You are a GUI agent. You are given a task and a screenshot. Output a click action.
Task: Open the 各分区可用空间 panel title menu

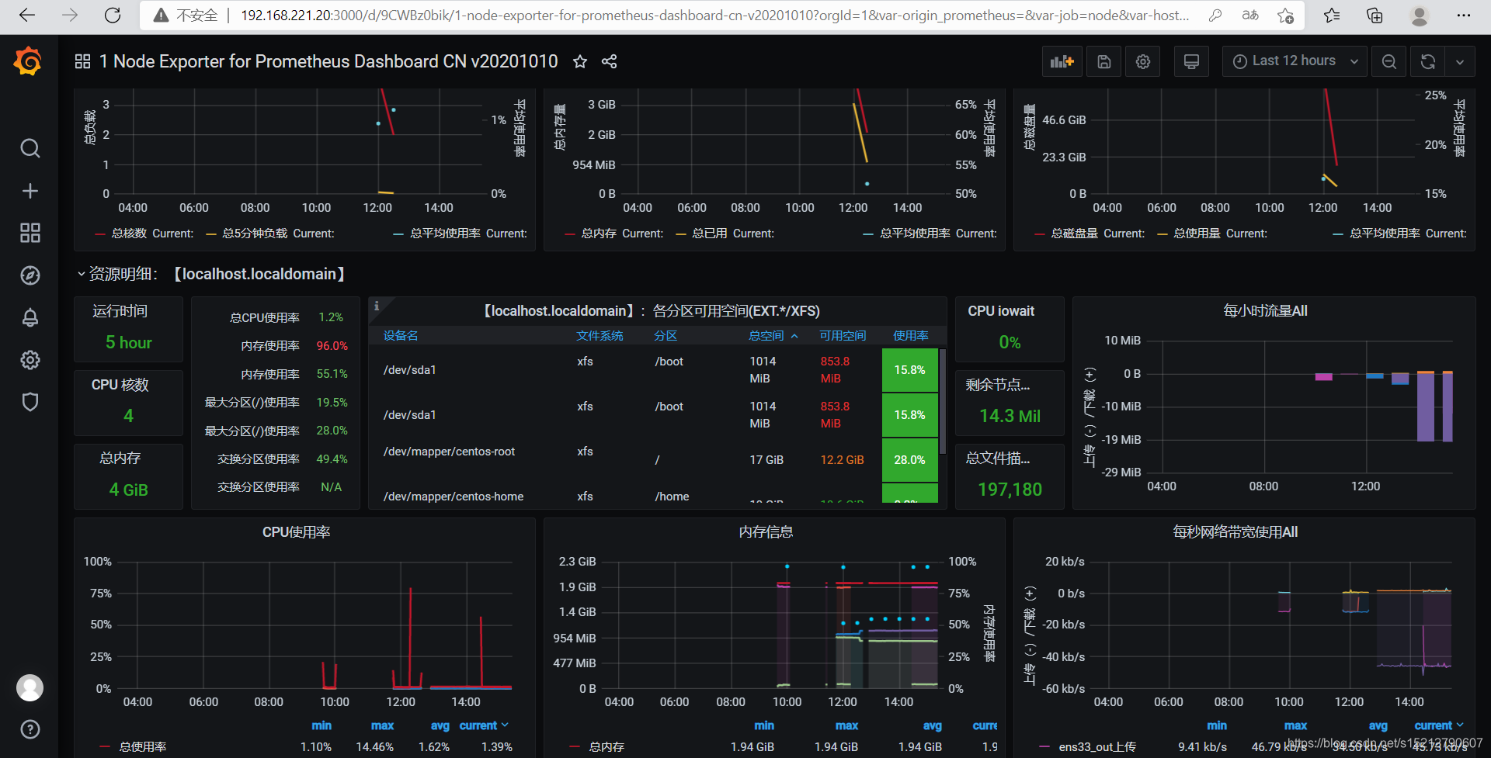click(652, 311)
